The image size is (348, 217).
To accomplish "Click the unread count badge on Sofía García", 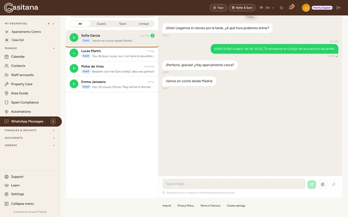I will tap(152, 36).
